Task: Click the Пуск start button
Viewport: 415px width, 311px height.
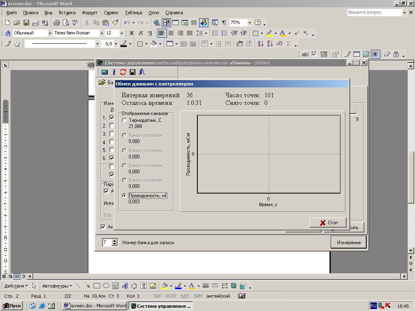Action: click(12, 306)
